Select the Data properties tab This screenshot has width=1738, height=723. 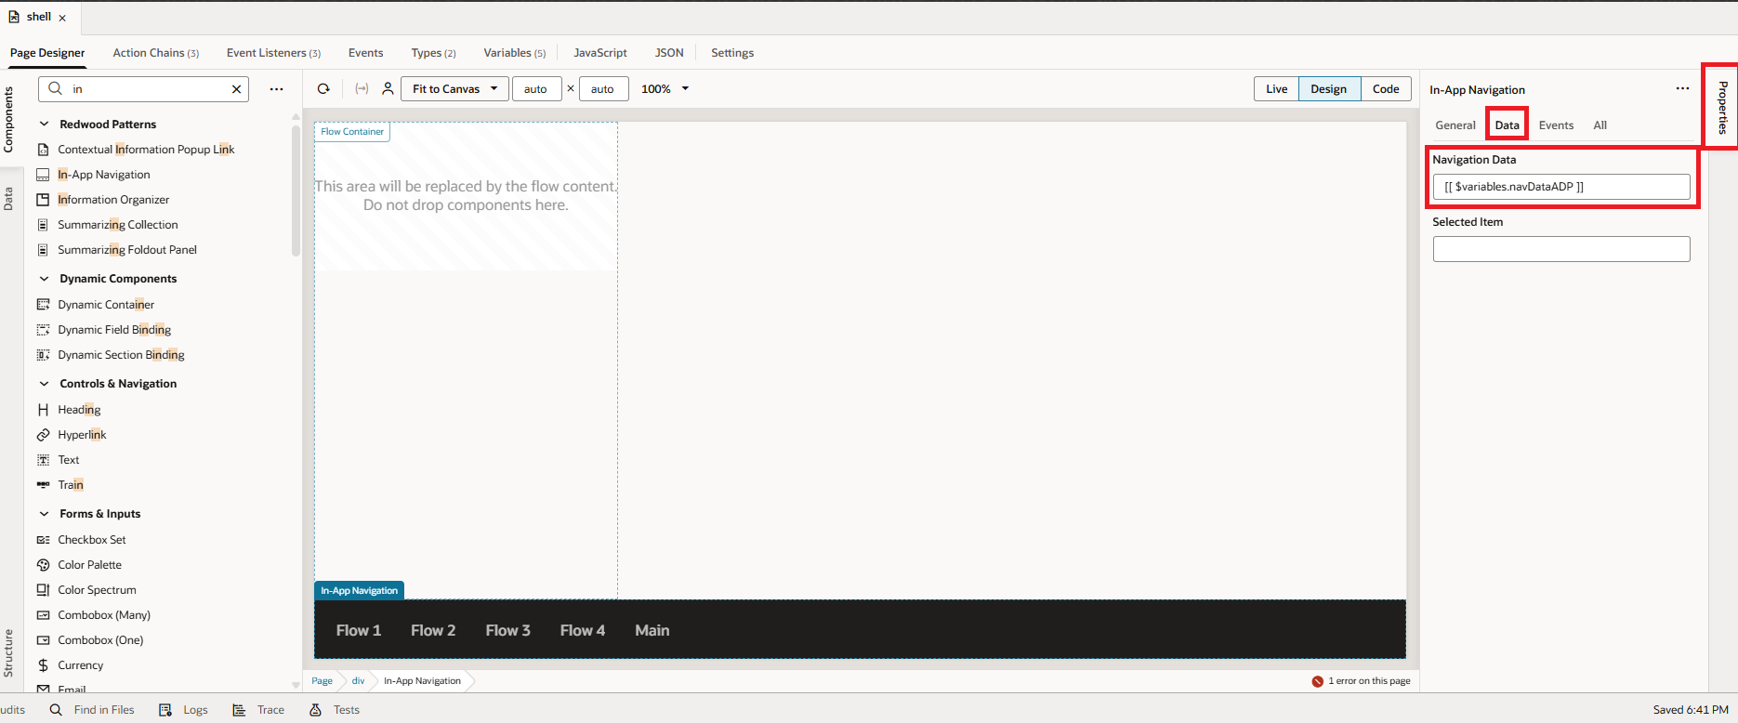click(1507, 125)
